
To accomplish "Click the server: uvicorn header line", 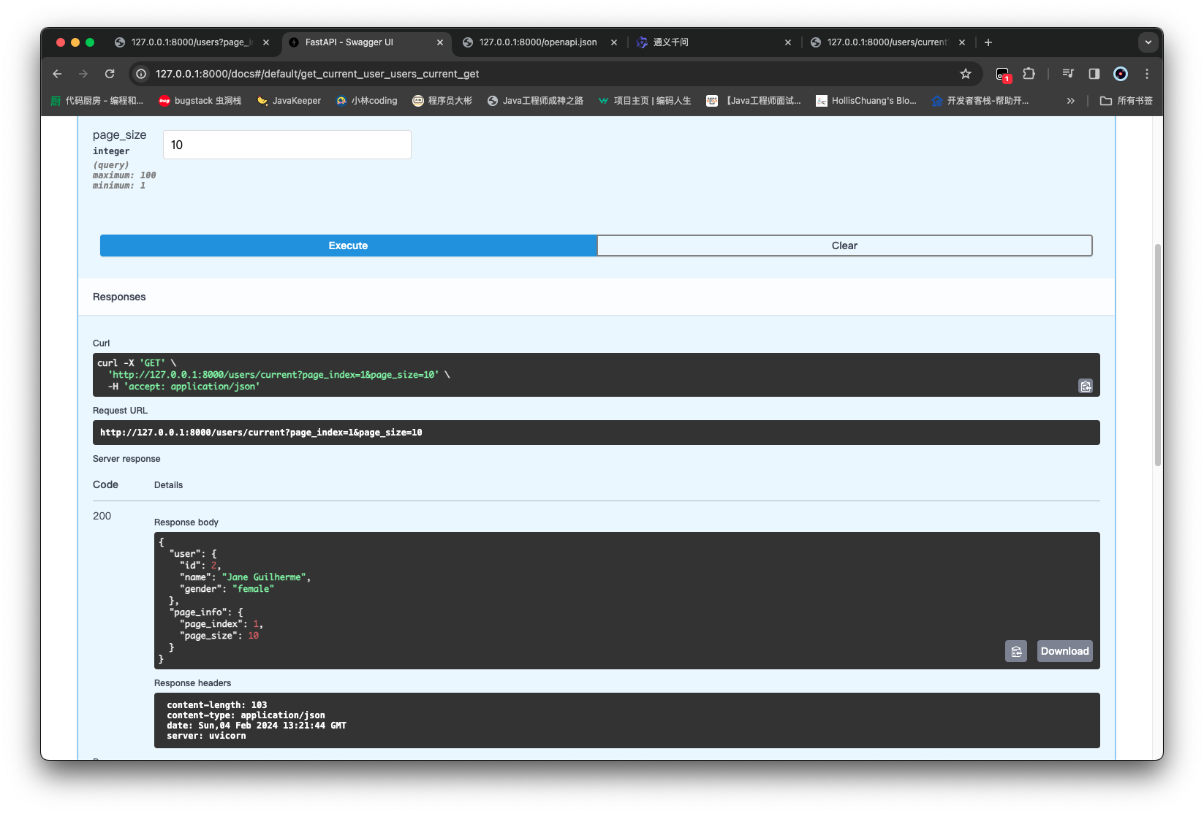I will 206,736.
